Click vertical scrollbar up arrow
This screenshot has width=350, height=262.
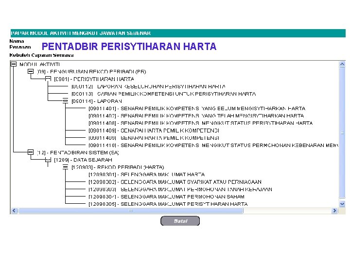pyautogui.click(x=342, y=64)
